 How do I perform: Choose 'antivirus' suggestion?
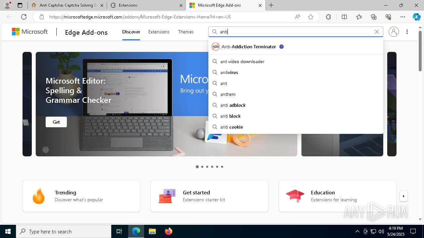click(296, 72)
